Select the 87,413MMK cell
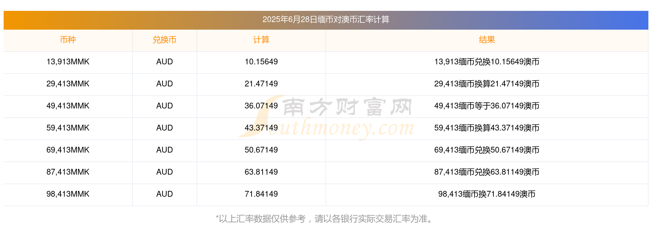Viewport: 652px width, 235px height. 68,172
